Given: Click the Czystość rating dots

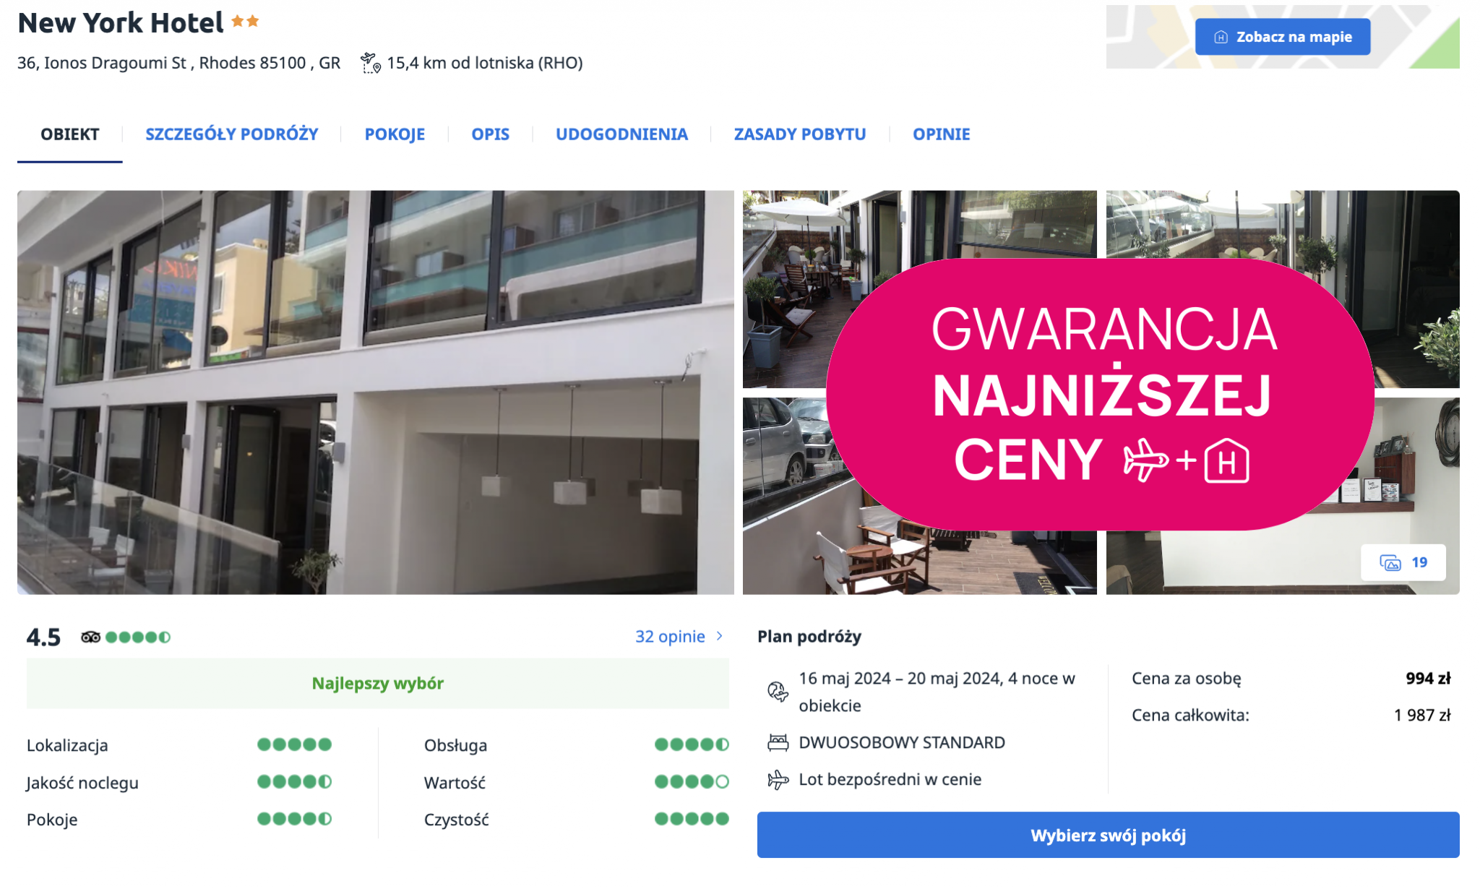Looking at the screenshot, I should (x=692, y=819).
